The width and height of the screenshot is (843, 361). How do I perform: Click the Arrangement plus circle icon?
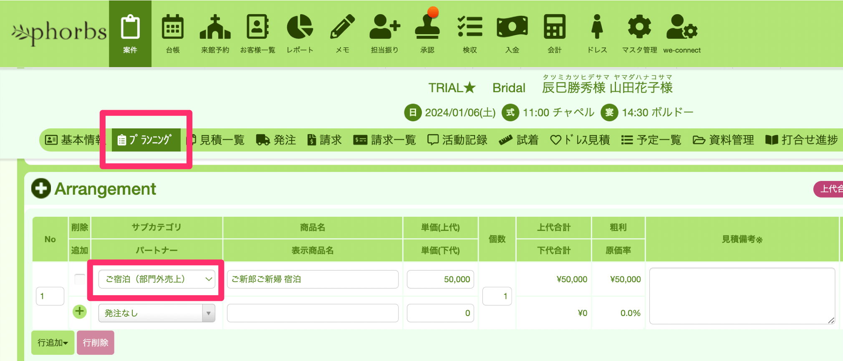tap(41, 188)
